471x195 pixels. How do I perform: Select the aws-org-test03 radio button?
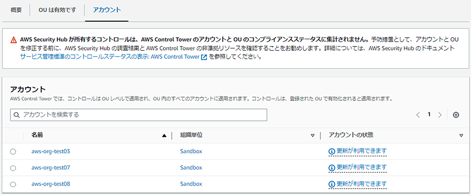(x=13, y=152)
